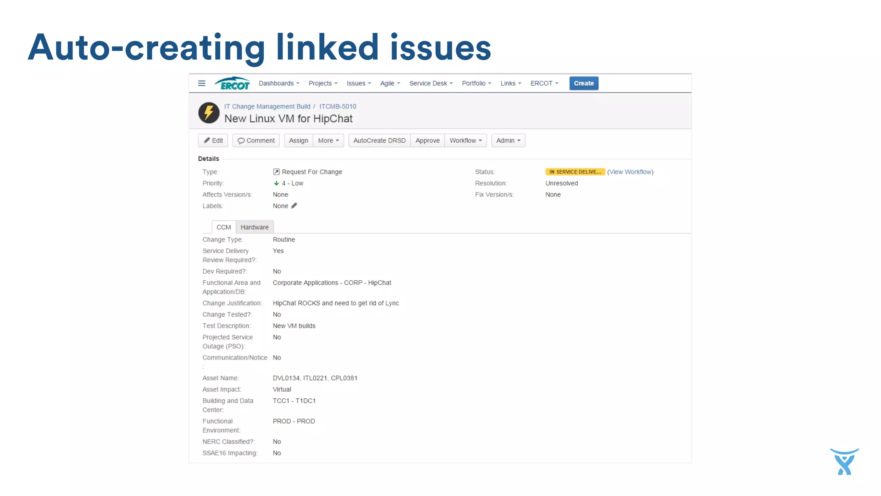The width and height of the screenshot is (881, 496).
Task: Click the Yes value for Service Delivery Review
Action: click(278, 251)
